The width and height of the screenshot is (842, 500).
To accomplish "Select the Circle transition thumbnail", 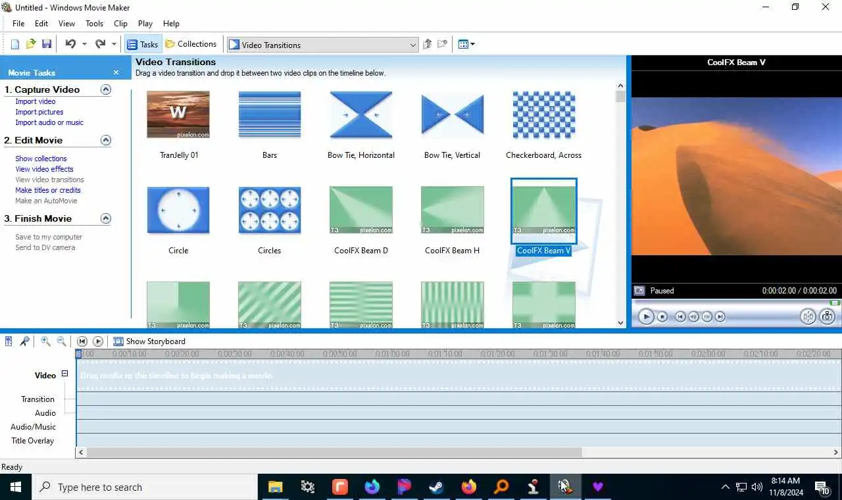I will point(178,211).
